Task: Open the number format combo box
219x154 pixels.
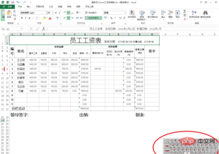Action: pyautogui.click(x=115, y=13)
